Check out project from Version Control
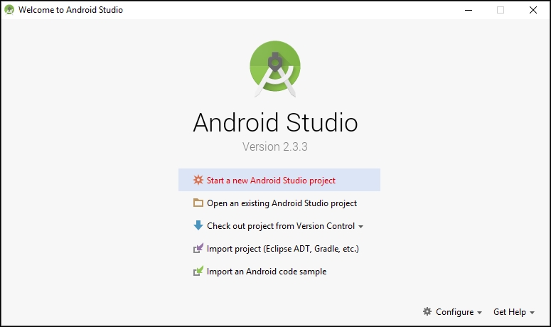Screen dimensions: 551x327 [x=279, y=225]
